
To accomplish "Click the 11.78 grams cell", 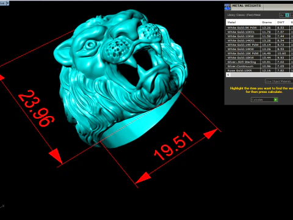I will coord(267,32).
